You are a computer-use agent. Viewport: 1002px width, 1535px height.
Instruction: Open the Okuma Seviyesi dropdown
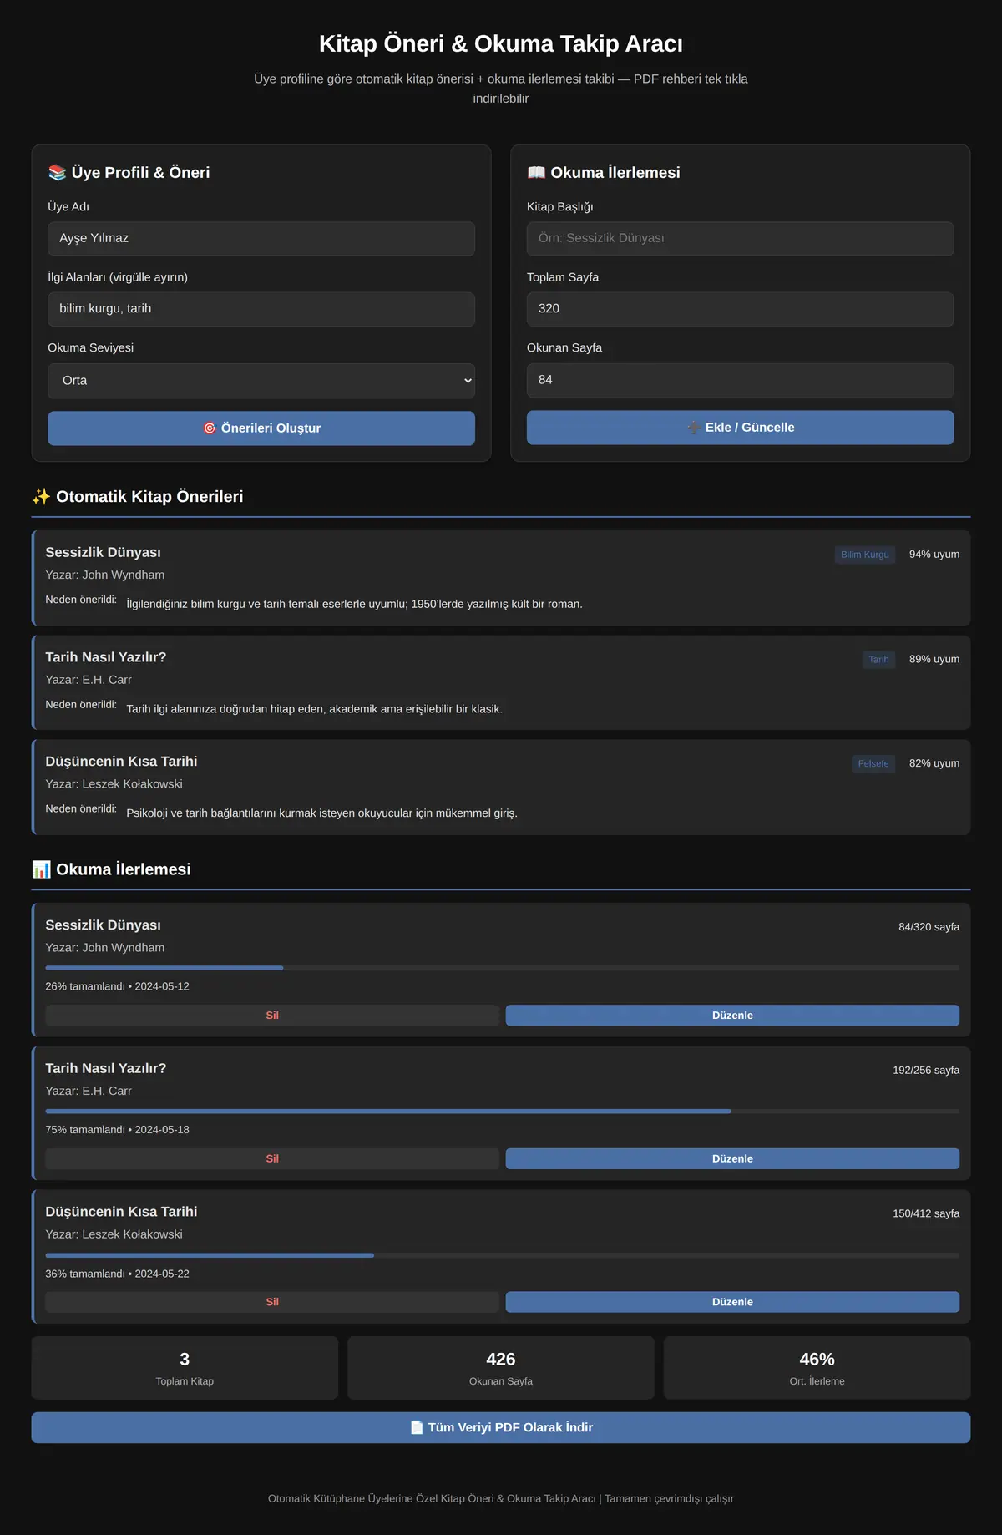tap(261, 381)
